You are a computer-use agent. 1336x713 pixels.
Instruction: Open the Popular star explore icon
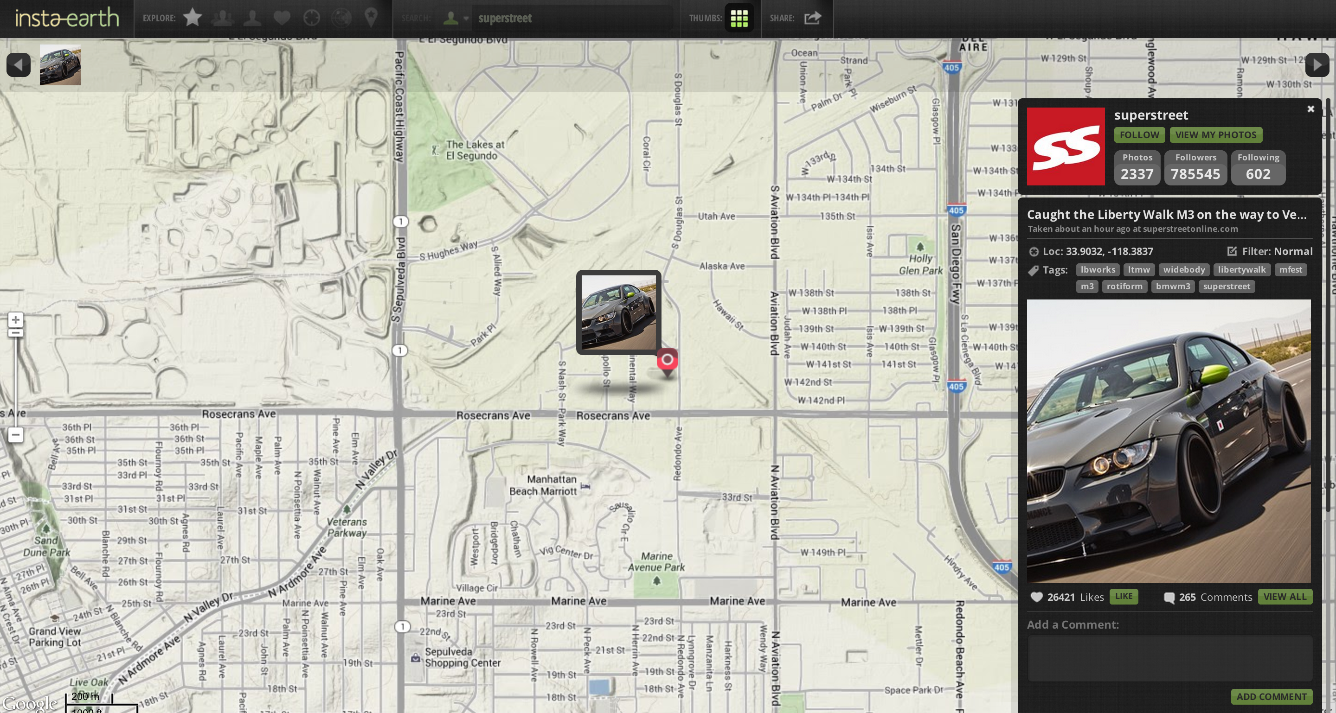[x=193, y=18]
